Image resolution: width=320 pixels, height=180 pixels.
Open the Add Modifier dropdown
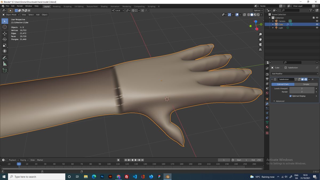pyautogui.click(x=295, y=74)
